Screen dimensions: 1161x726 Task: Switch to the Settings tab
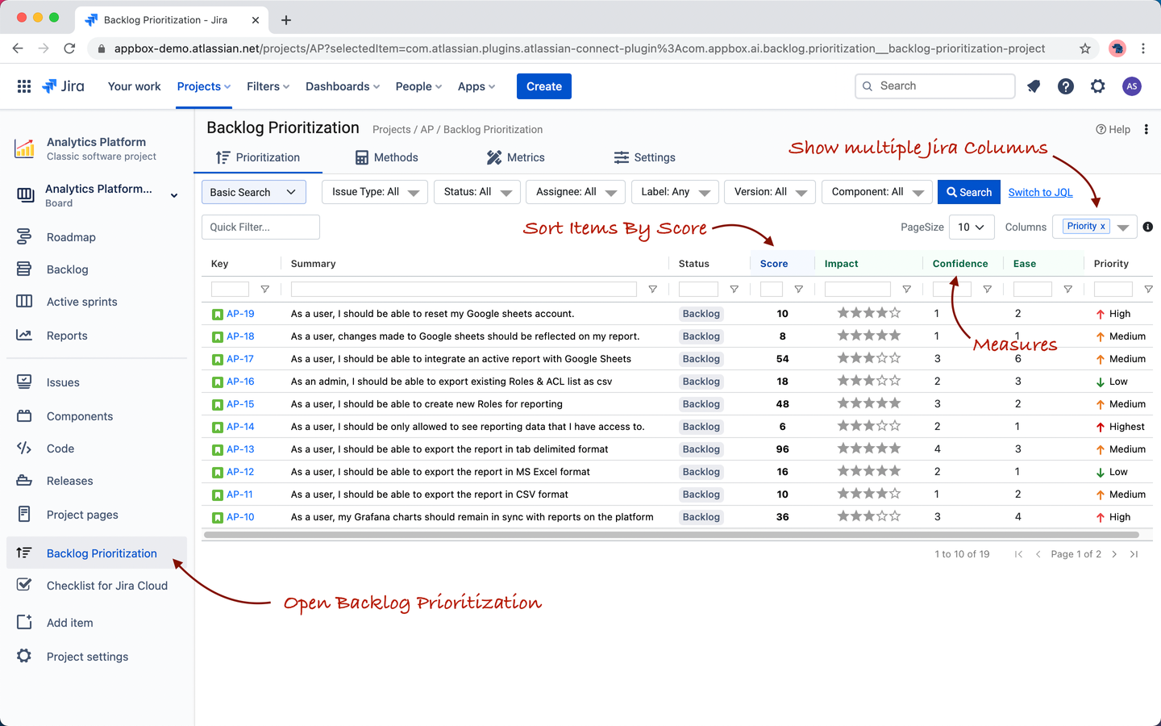click(644, 157)
